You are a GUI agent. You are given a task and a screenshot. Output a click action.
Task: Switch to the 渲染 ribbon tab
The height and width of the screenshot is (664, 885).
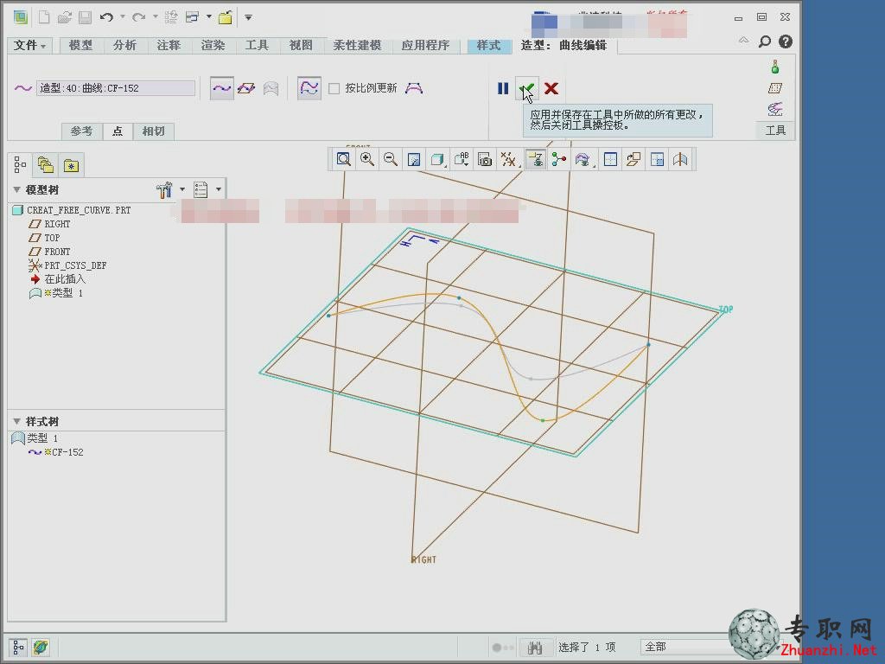[213, 45]
